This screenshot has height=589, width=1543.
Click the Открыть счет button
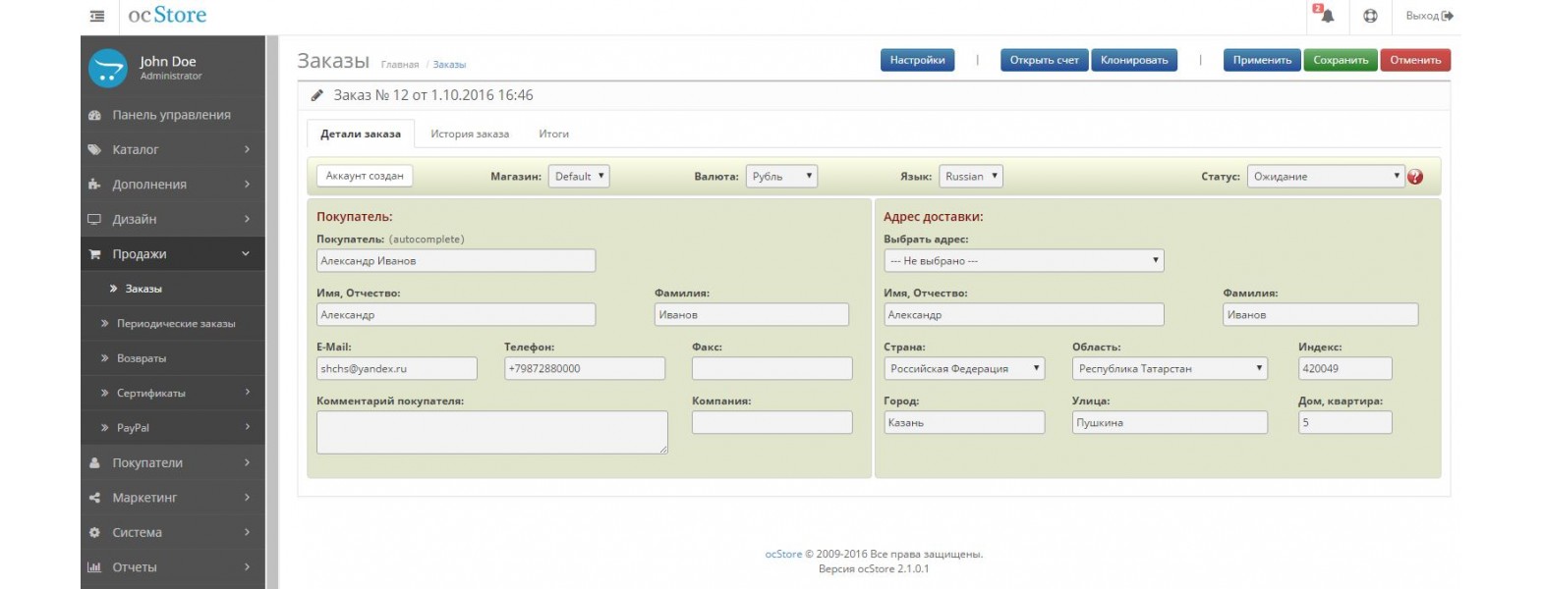[x=1044, y=60]
